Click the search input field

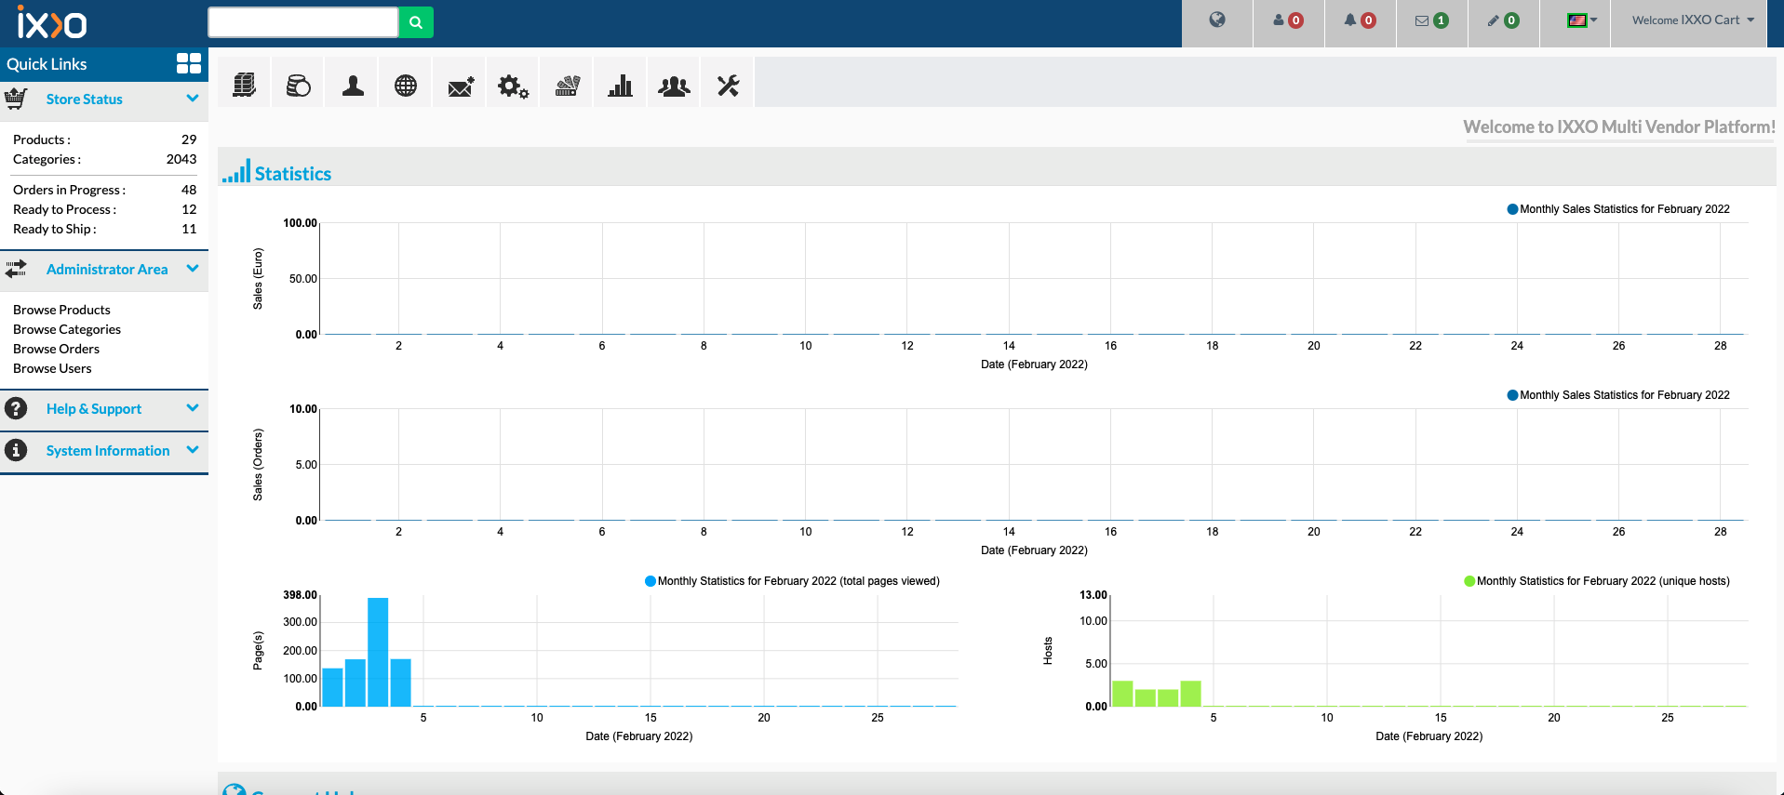(303, 22)
